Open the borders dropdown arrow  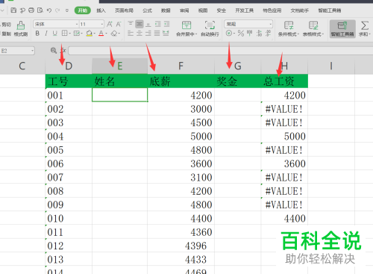click(70, 34)
